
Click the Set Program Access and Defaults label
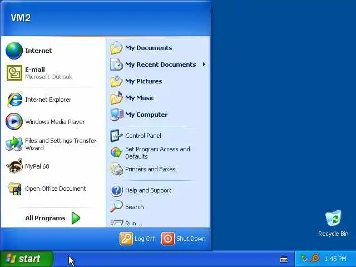(157, 152)
